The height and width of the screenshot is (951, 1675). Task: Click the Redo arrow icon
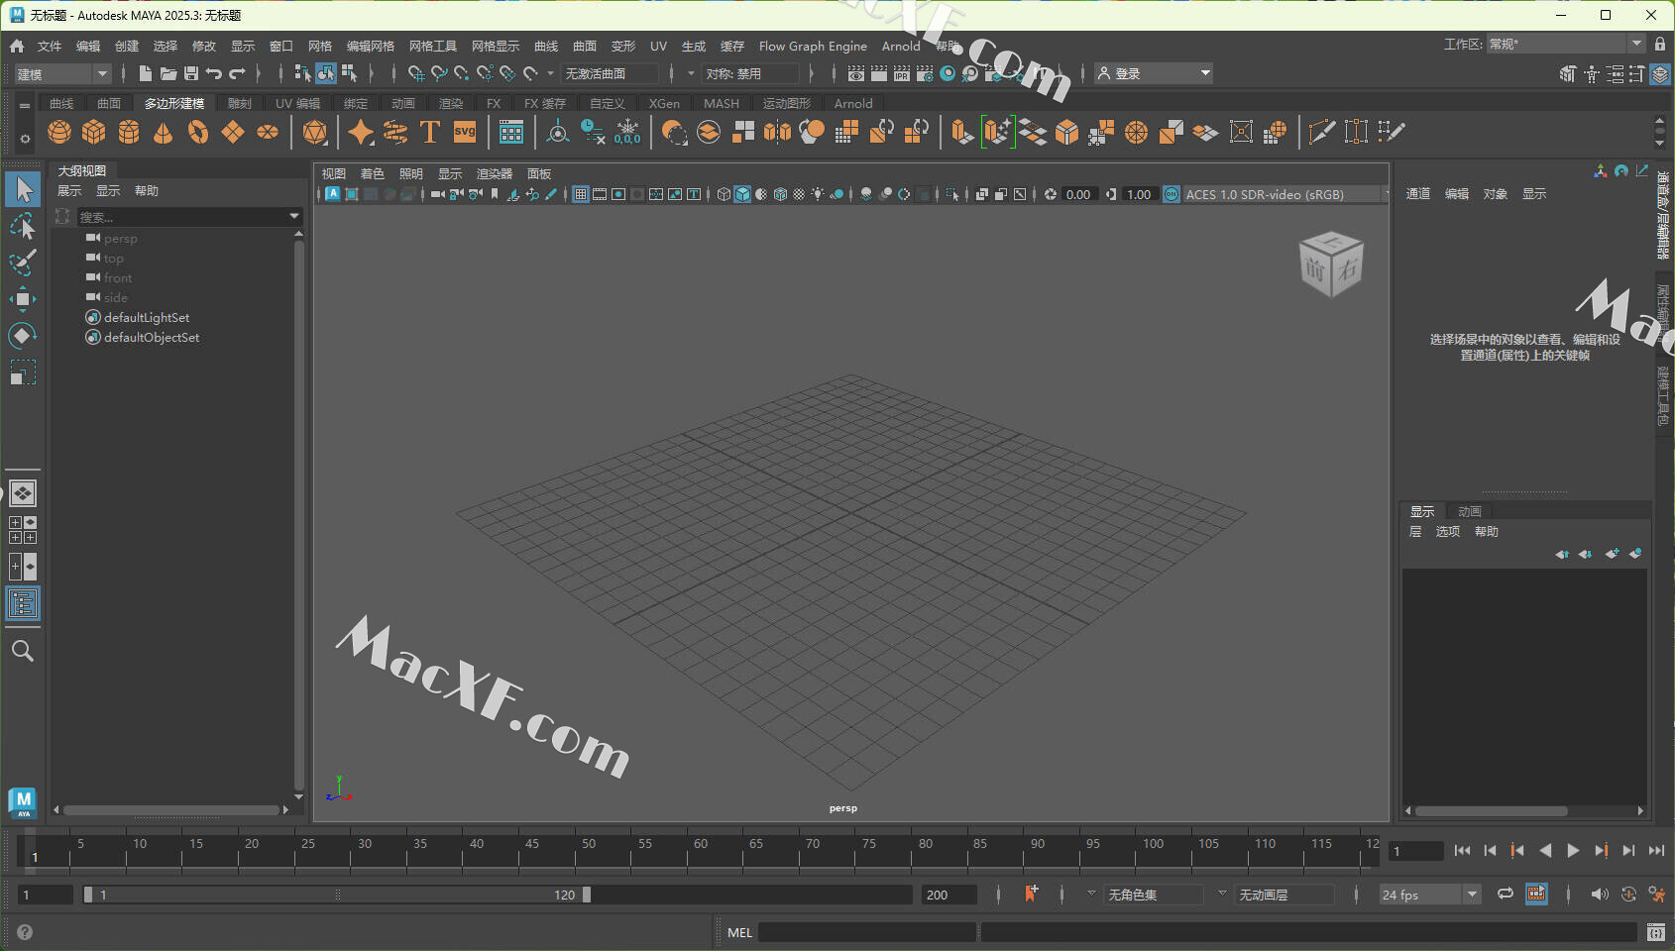(237, 73)
